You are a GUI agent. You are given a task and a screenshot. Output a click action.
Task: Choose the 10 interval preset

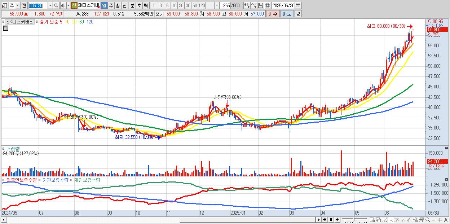coord(174,5)
